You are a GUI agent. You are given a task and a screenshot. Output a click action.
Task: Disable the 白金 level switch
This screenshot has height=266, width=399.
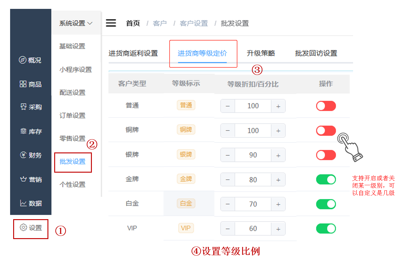click(326, 204)
